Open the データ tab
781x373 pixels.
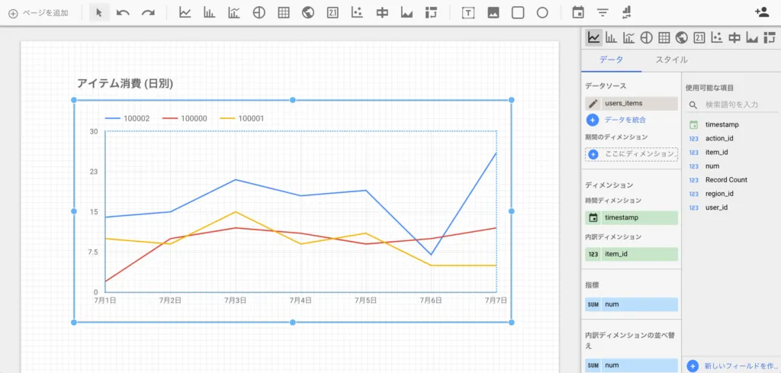[x=611, y=59]
